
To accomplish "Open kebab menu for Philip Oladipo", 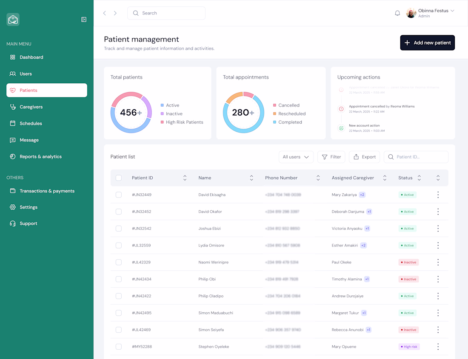I will (438, 296).
